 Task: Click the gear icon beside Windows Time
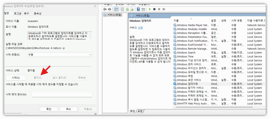175,57
